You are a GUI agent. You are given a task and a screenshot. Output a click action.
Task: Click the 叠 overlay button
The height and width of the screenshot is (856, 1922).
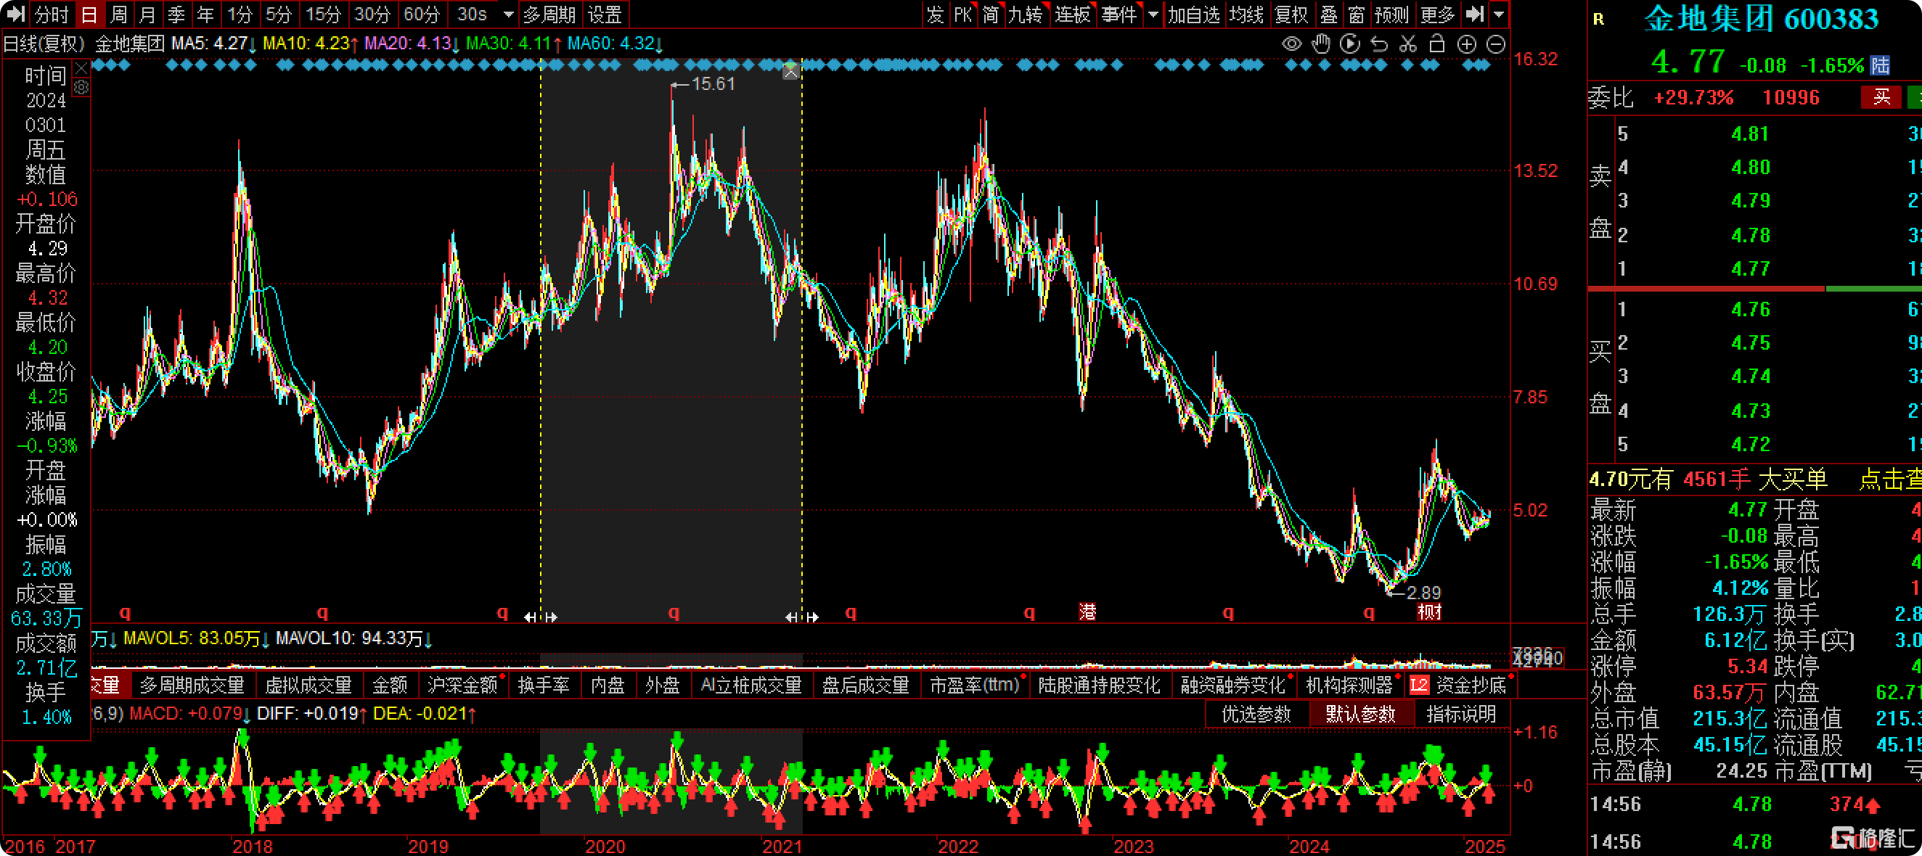coord(1329,15)
